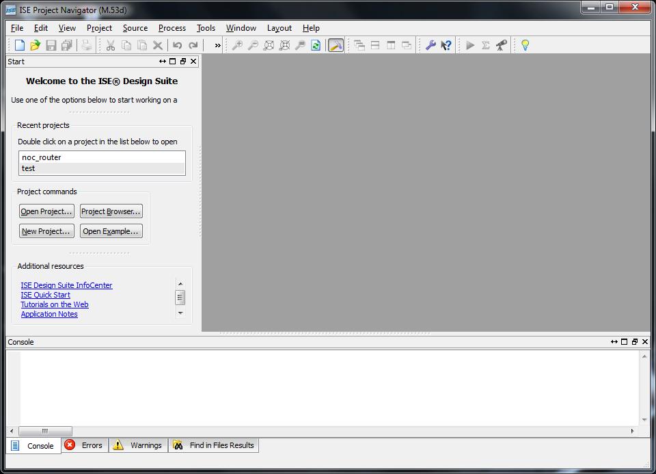The image size is (656, 474).
Task: Open the Layout menu
Action: coord(279,28)
